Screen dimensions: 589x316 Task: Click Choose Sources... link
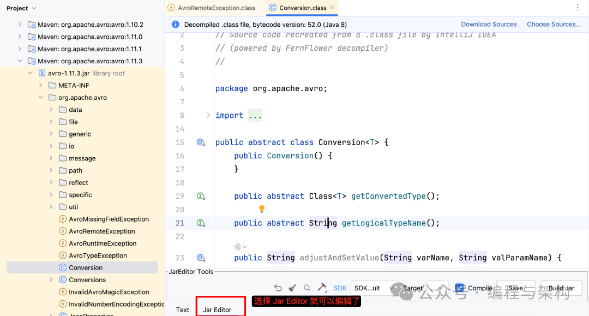[x=554, y=25]
